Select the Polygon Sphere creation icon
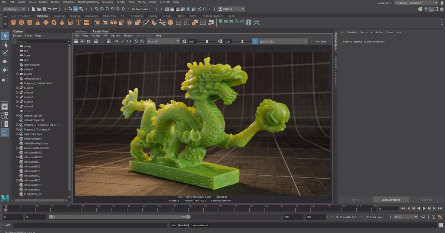Viewport: 445px width, 233px height. [x=13, y=22]
